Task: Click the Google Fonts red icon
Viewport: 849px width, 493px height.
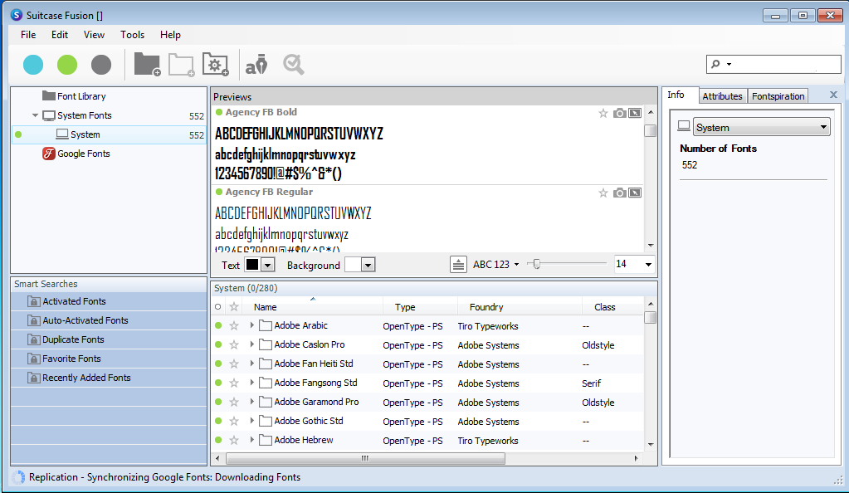Action: tap(49, 154)
